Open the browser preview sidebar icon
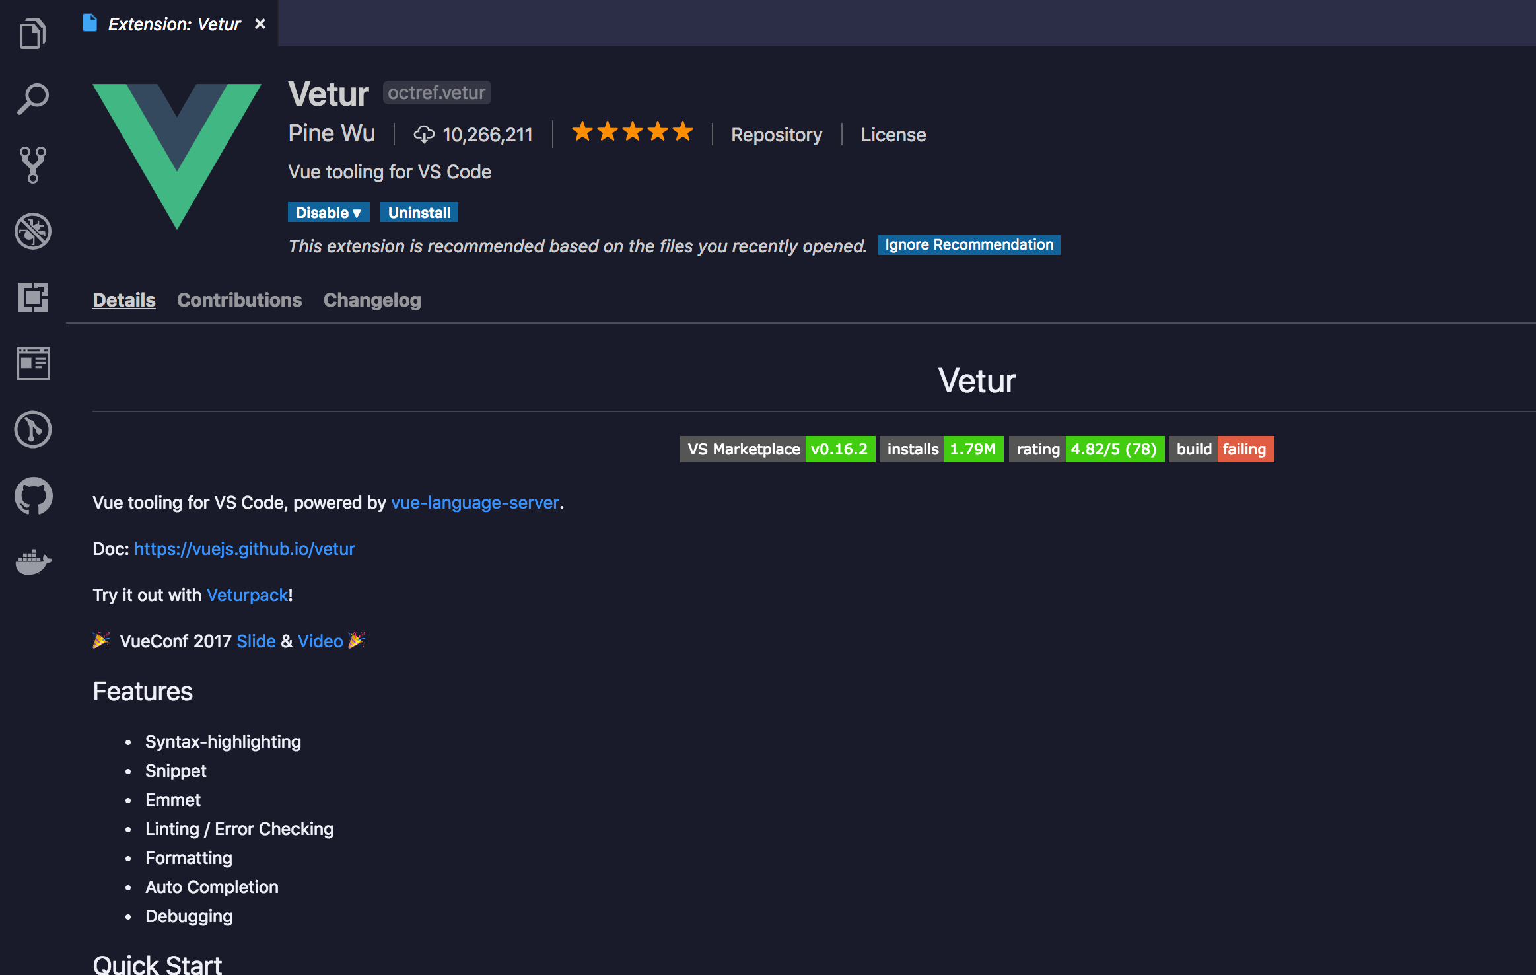Viewport: 1536px width, 975px height. 33,363
